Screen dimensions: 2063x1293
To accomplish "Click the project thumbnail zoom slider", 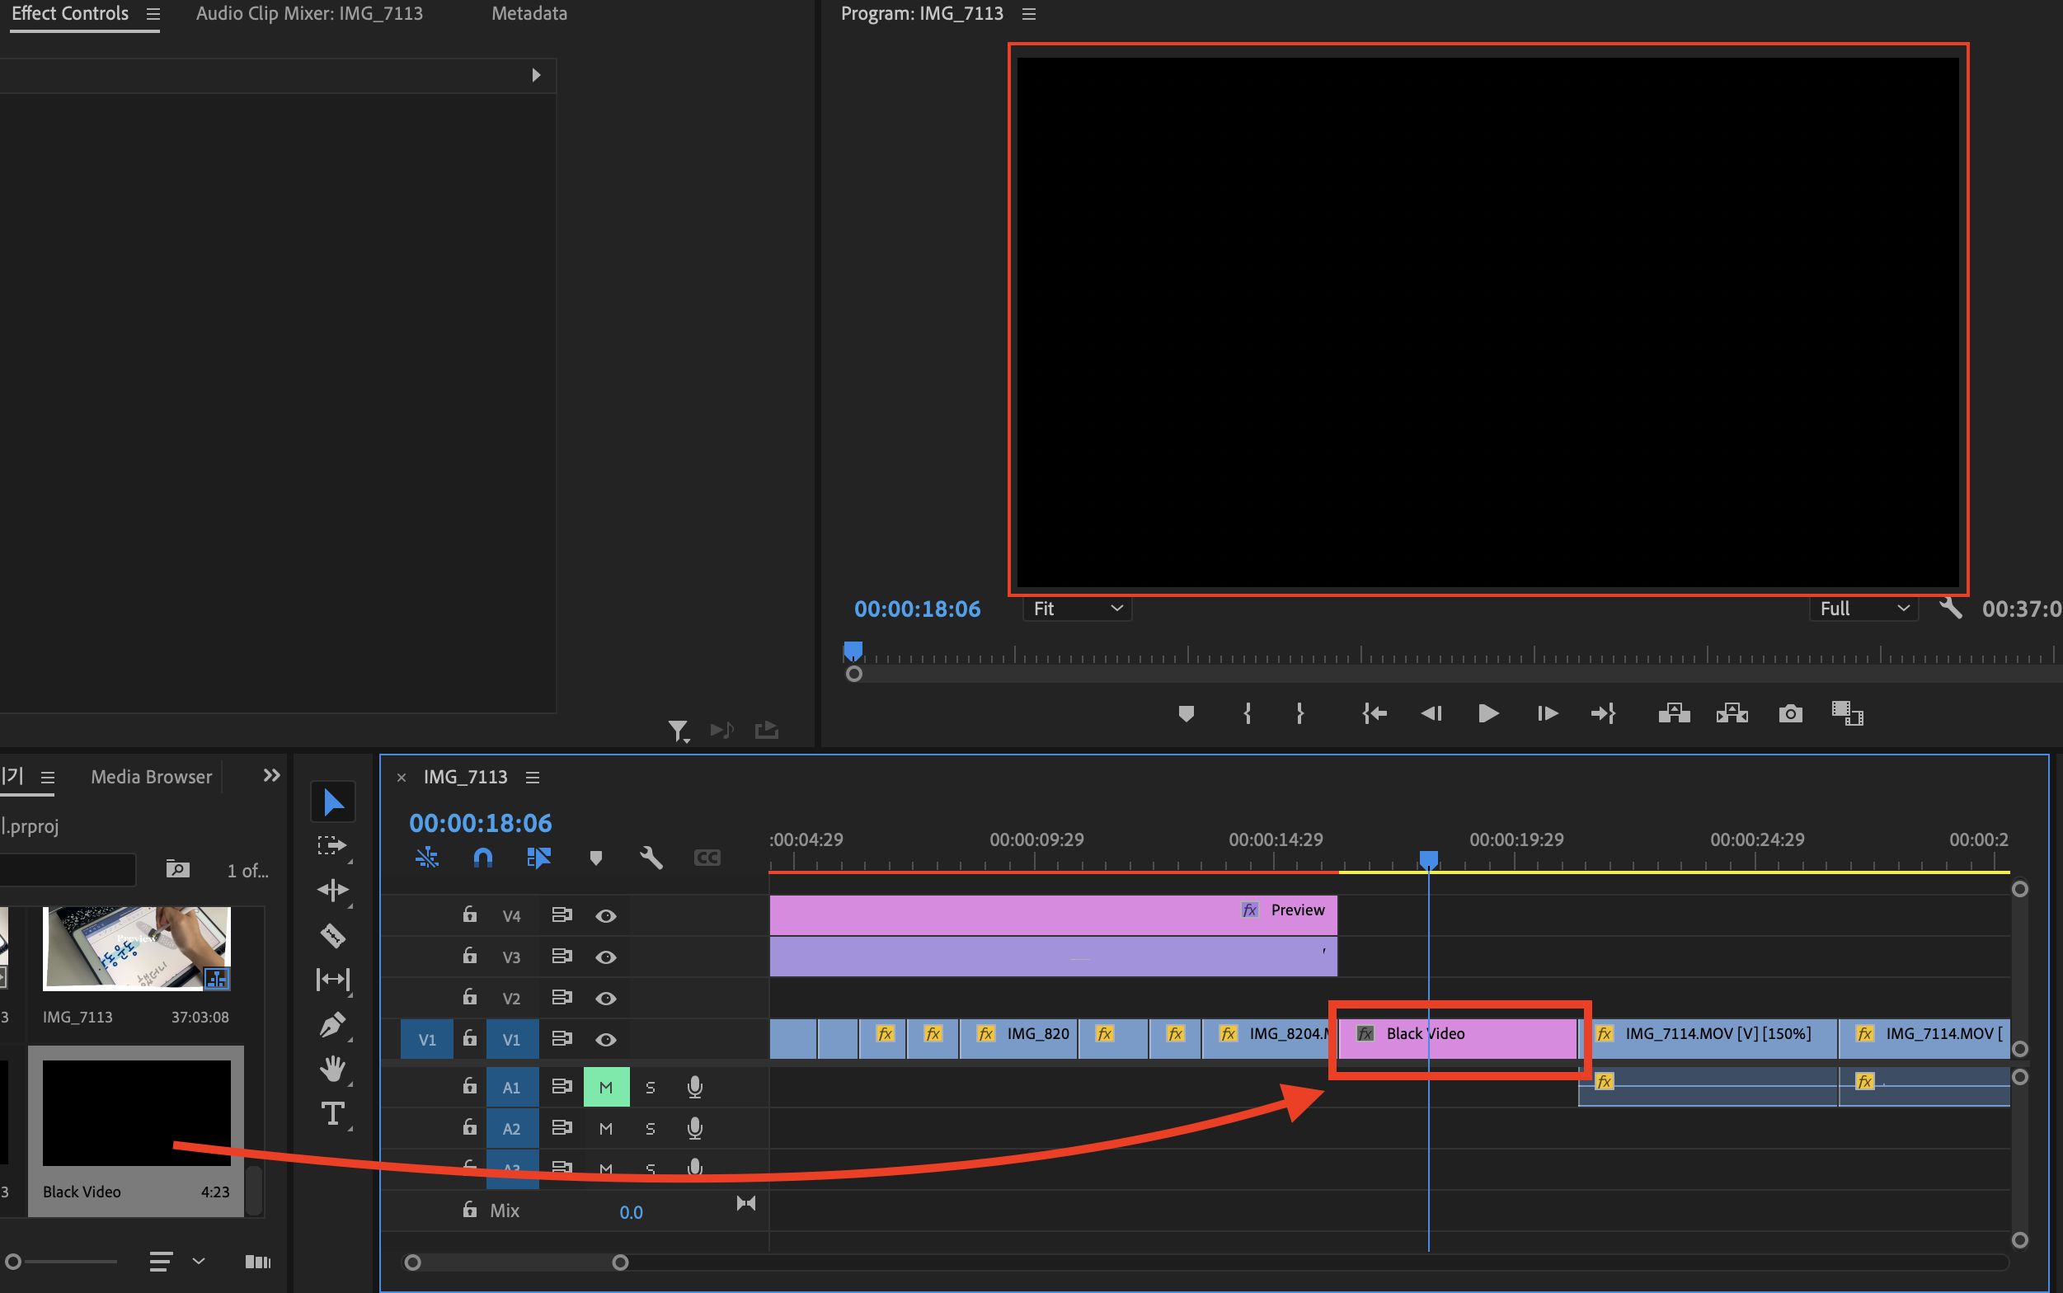I will [14, 1261].
